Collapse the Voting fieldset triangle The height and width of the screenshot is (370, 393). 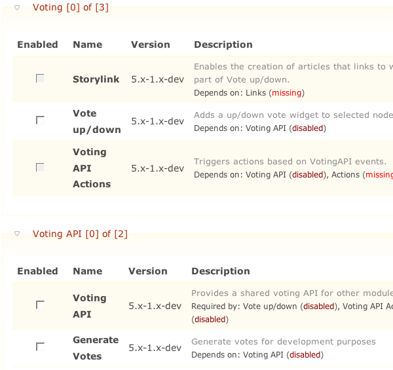[x=17, y=7]
